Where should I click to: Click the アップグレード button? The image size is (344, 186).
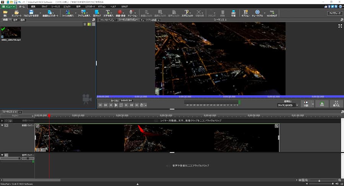335,13
